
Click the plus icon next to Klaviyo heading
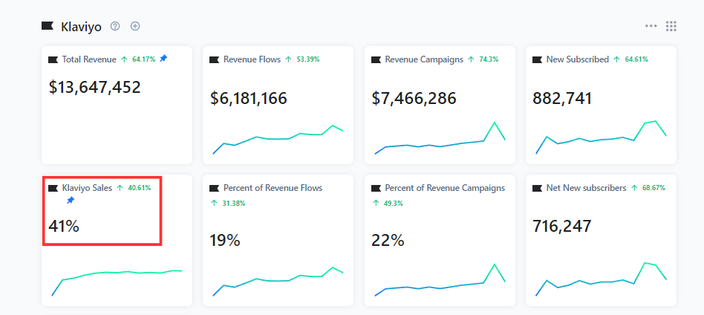tap(135, 26)
